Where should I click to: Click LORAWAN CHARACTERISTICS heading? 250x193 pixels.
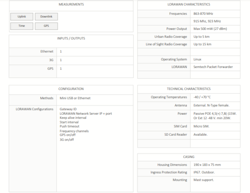coord(189,4)
